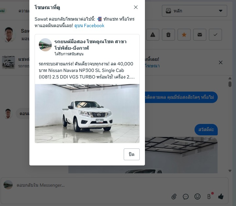Image resolution: width=236 pixels, height=206 pixels.
Task: Mark as unread with envelope icon
Action: tap(199, 35)
